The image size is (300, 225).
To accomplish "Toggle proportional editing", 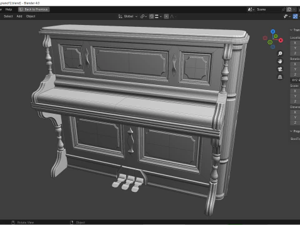I will click(x=166, y=16).
